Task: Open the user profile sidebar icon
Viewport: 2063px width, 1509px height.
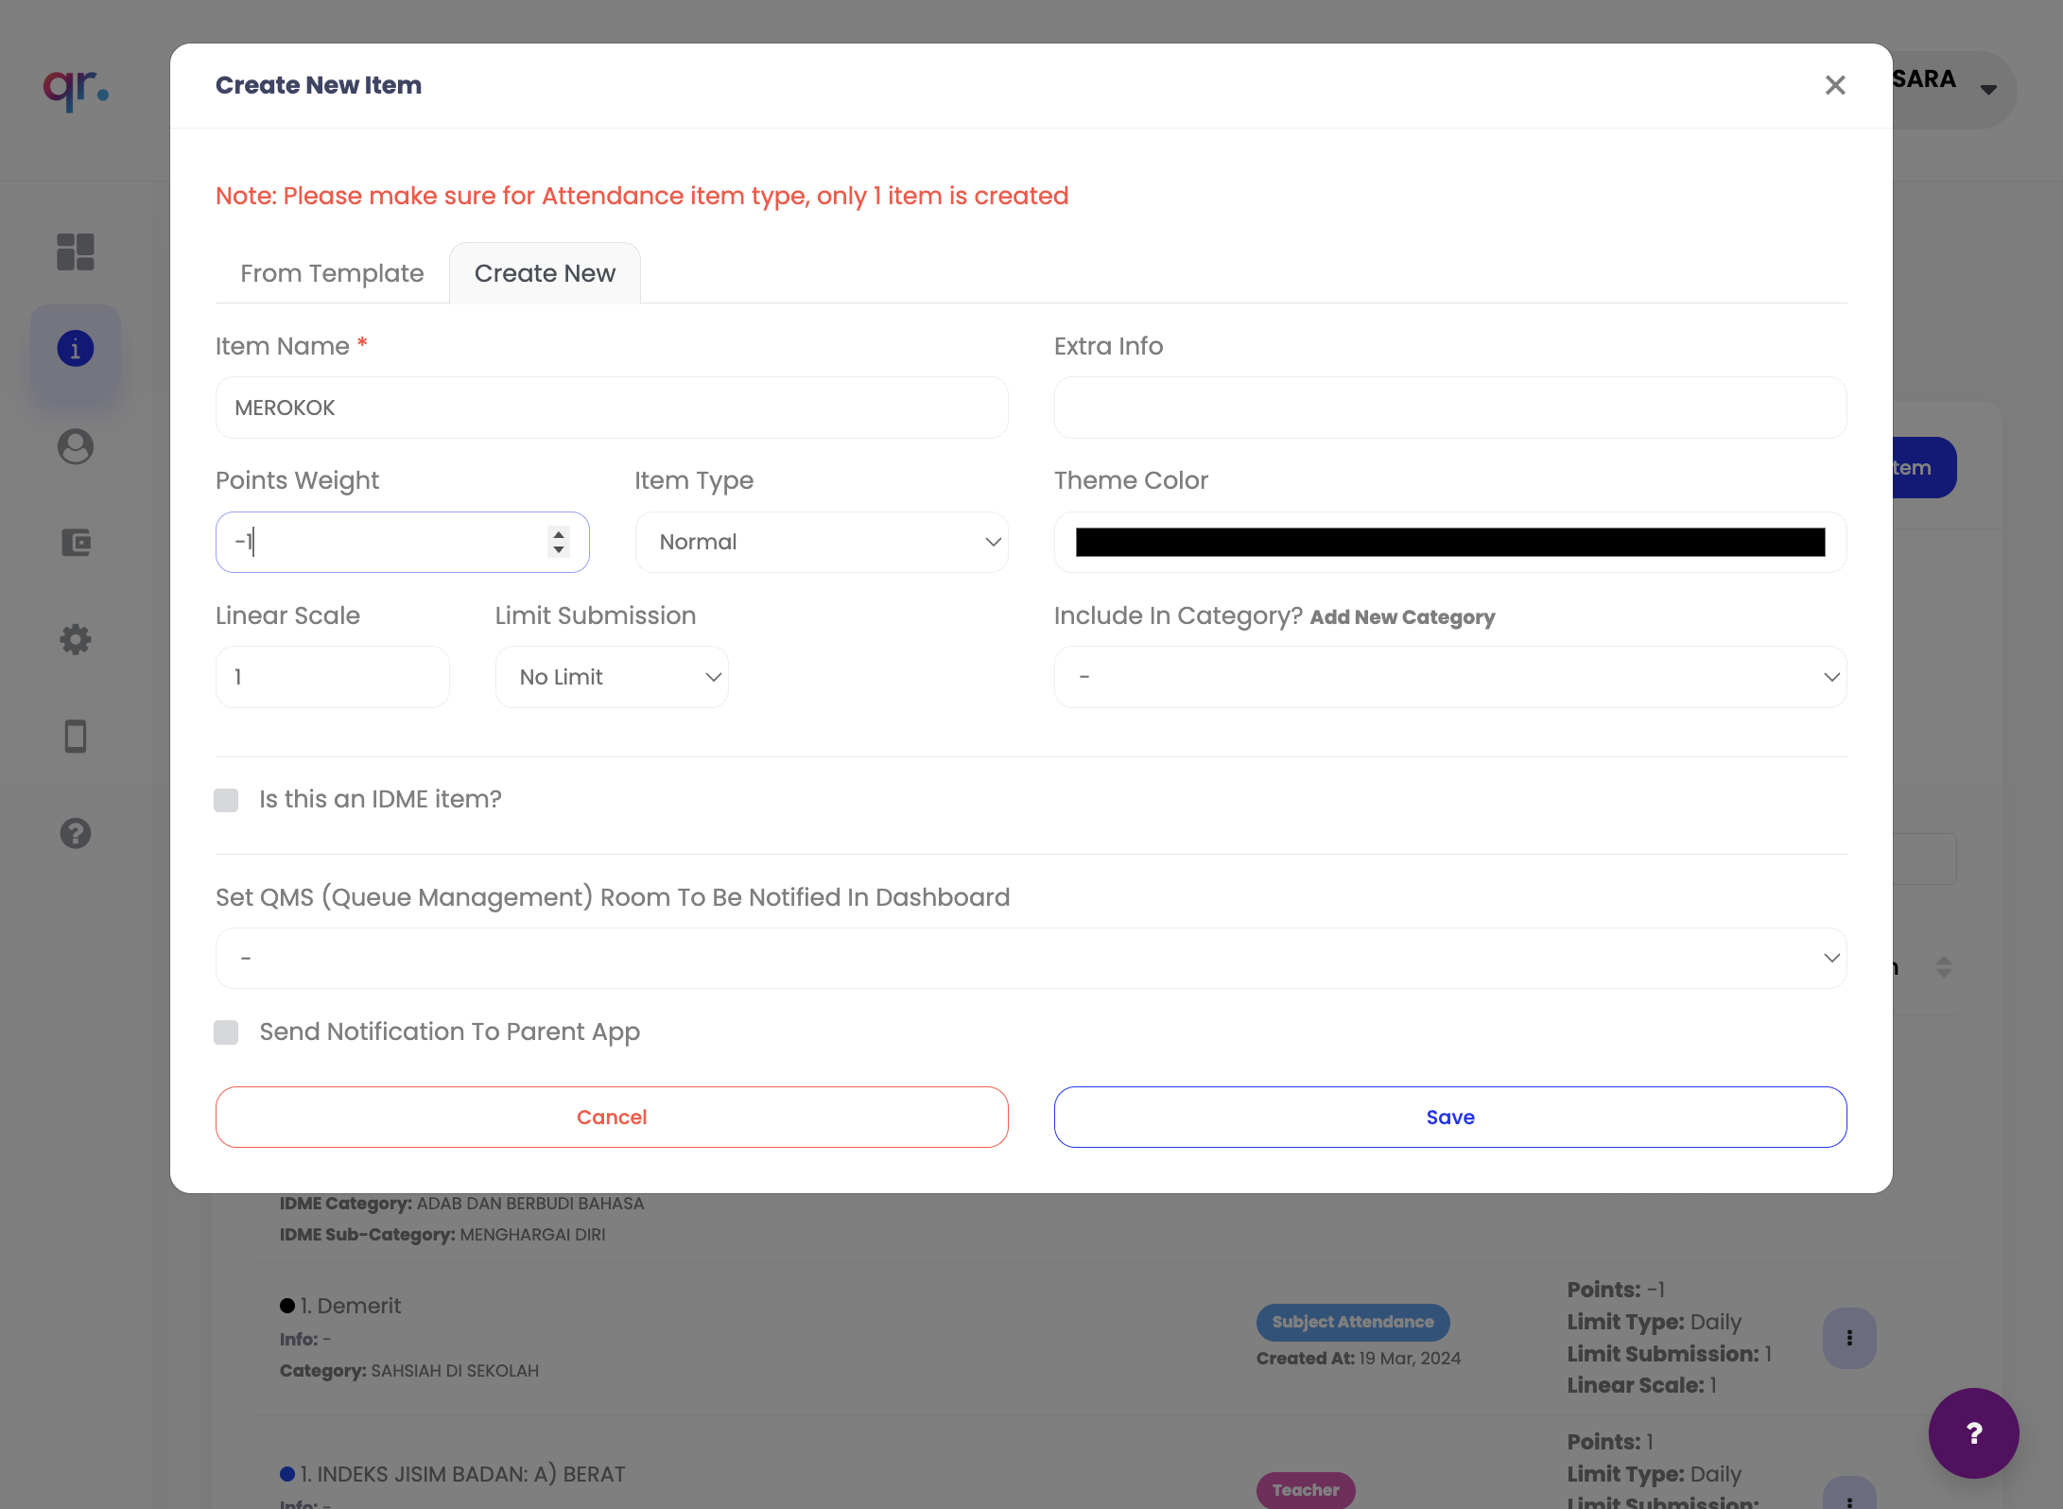Action: 76,446
